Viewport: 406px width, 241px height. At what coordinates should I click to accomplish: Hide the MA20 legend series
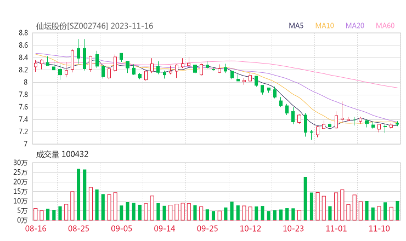pos(354,26)
